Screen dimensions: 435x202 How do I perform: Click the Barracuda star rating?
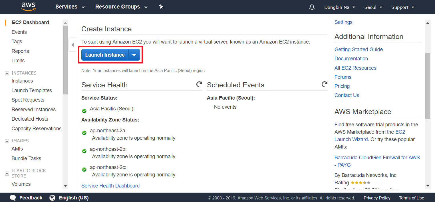(361, 183)
